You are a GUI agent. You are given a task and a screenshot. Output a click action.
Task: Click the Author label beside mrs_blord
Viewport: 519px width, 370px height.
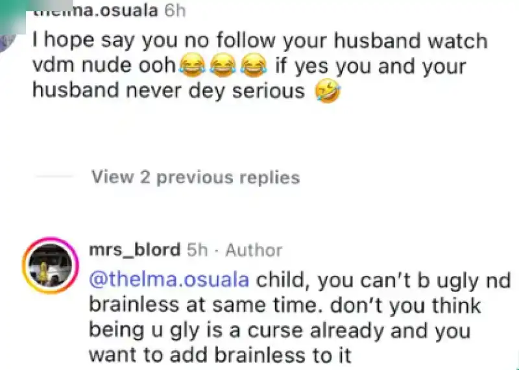click(x=254, y=250)
